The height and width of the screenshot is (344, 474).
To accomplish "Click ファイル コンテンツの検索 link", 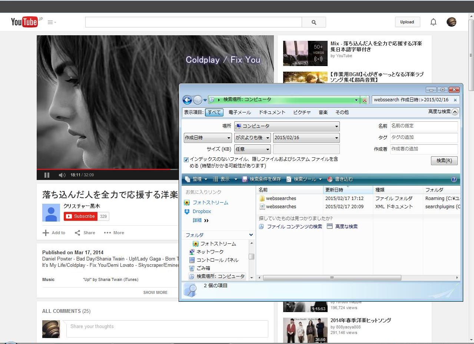I will coord(290,226).
